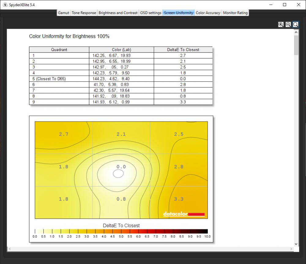Click the 'Color Uniformity for Brightness 100%' heading
This screenshot has height=264, width=306.
(69, 36)
